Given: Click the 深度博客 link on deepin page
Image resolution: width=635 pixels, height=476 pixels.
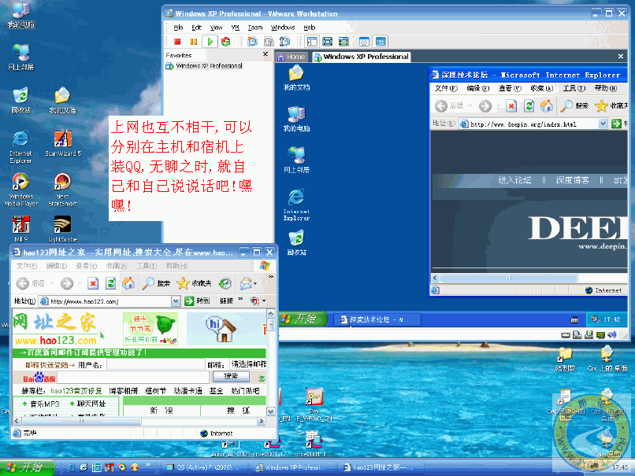Looking at the screenshot, I should pyautogui.click(x=572, y=180).
